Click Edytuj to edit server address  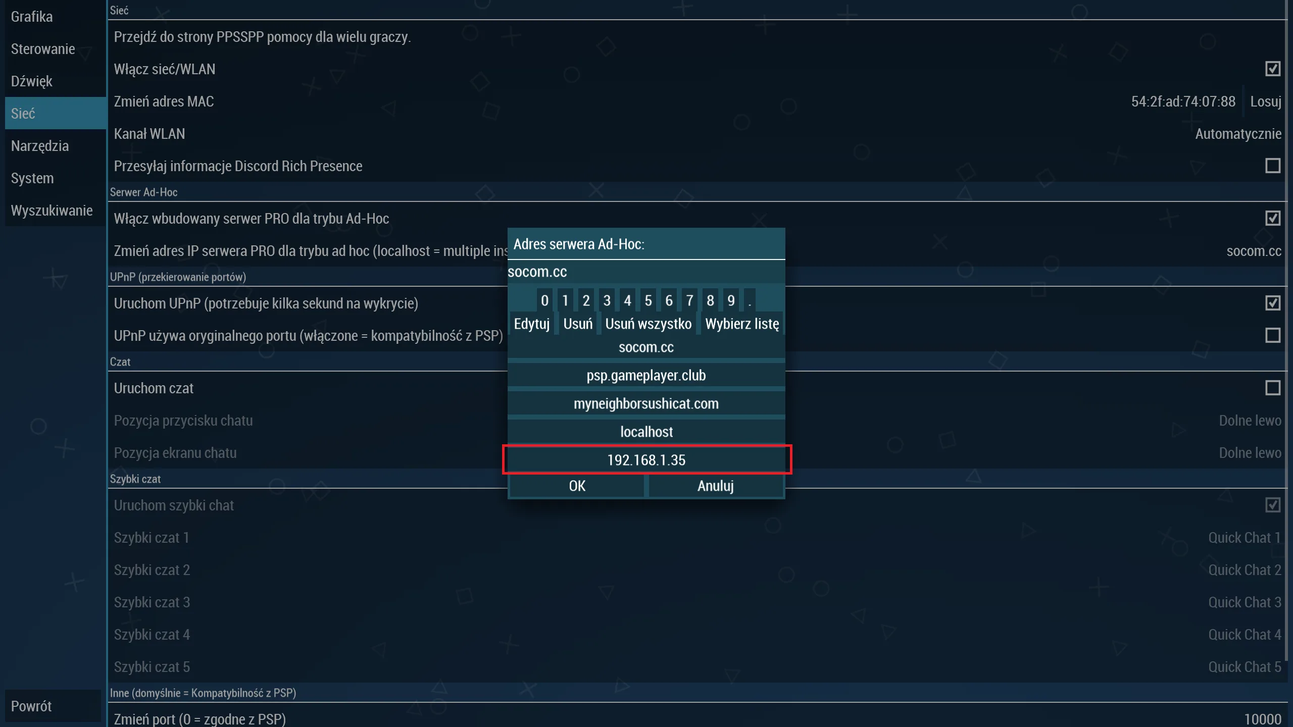click(531, 323)
